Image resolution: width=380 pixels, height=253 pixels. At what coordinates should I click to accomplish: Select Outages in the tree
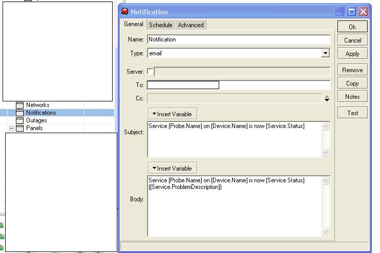(36, 120)
